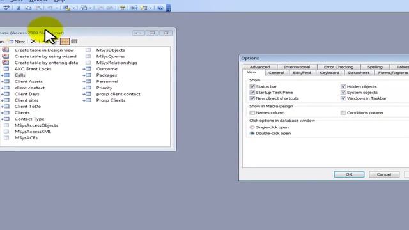Click the Outcome linked table icon
The height and width of the screenshot is (230, 409).
pyautogui.click(x=88, y=69)
